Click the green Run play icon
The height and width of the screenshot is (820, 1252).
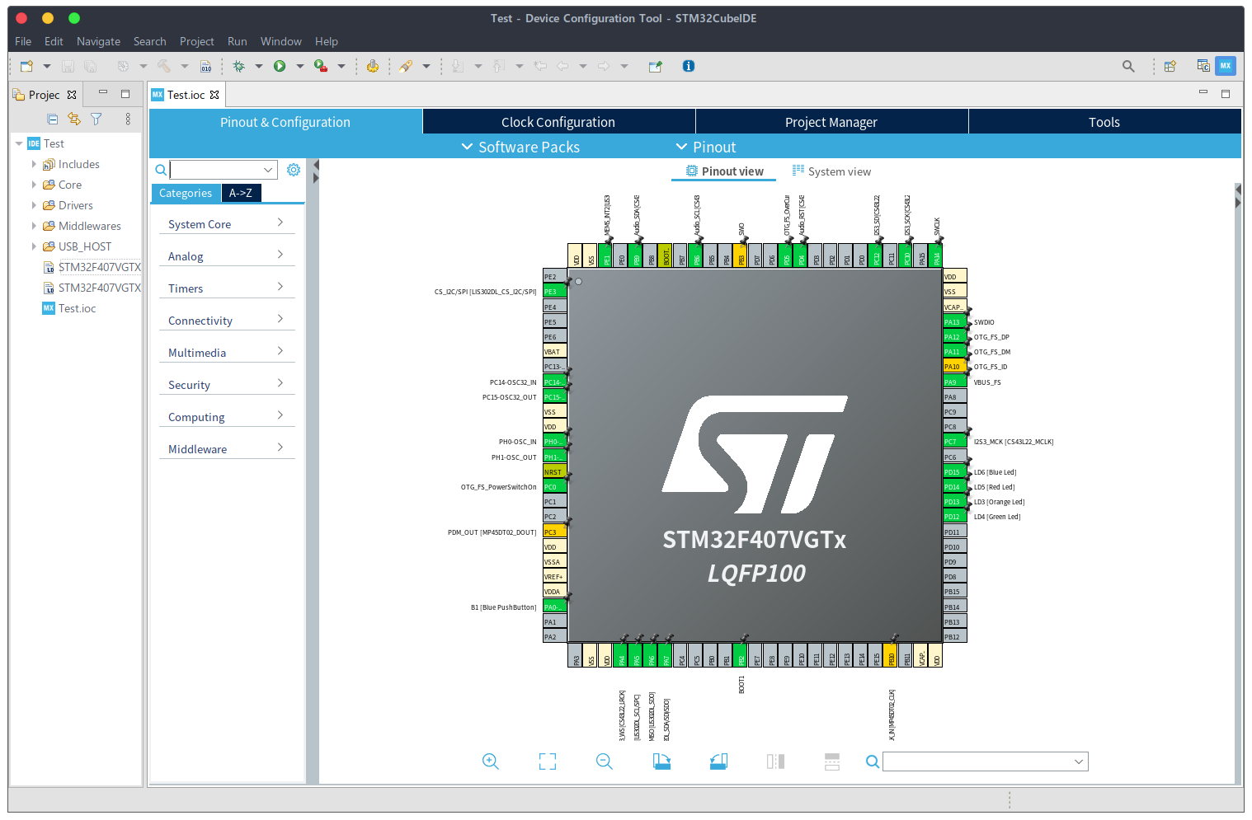[280, 66]
